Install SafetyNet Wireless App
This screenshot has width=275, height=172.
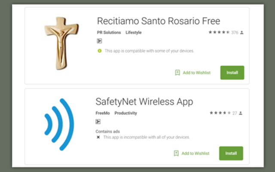[231, 153]
